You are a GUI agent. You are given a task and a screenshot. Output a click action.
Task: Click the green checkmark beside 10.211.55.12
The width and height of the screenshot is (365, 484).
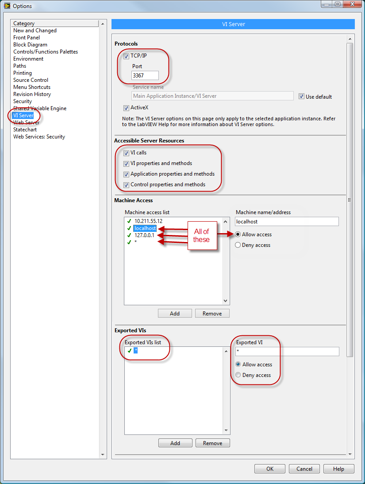(x=129, y=221)
